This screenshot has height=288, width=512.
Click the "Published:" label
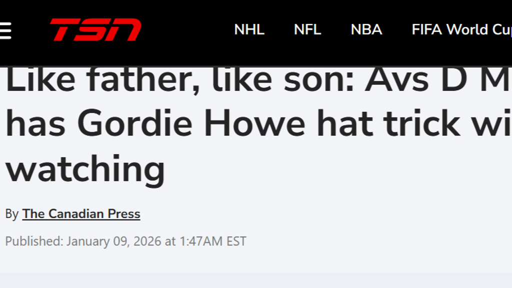pyautogui.click(x=34, y=241)
